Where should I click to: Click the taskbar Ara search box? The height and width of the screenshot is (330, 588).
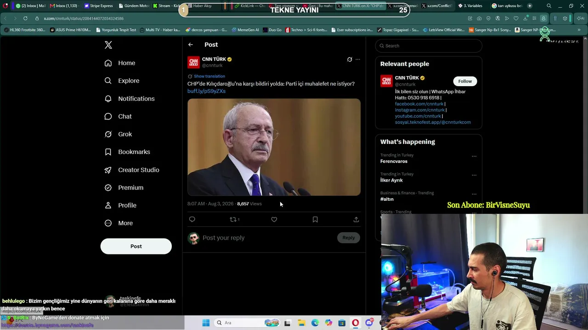point(247,323)
